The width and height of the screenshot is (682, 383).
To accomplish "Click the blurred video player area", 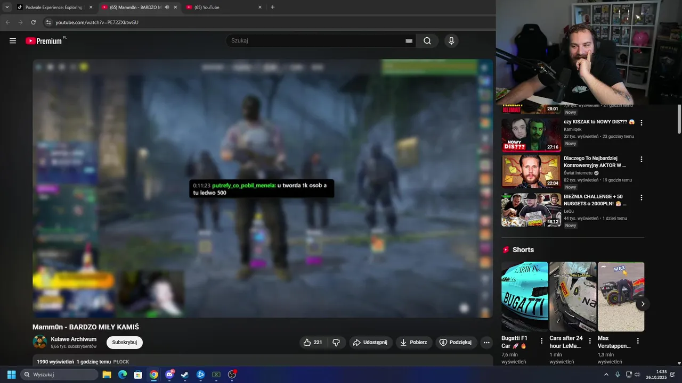I will tap(263, 188).
